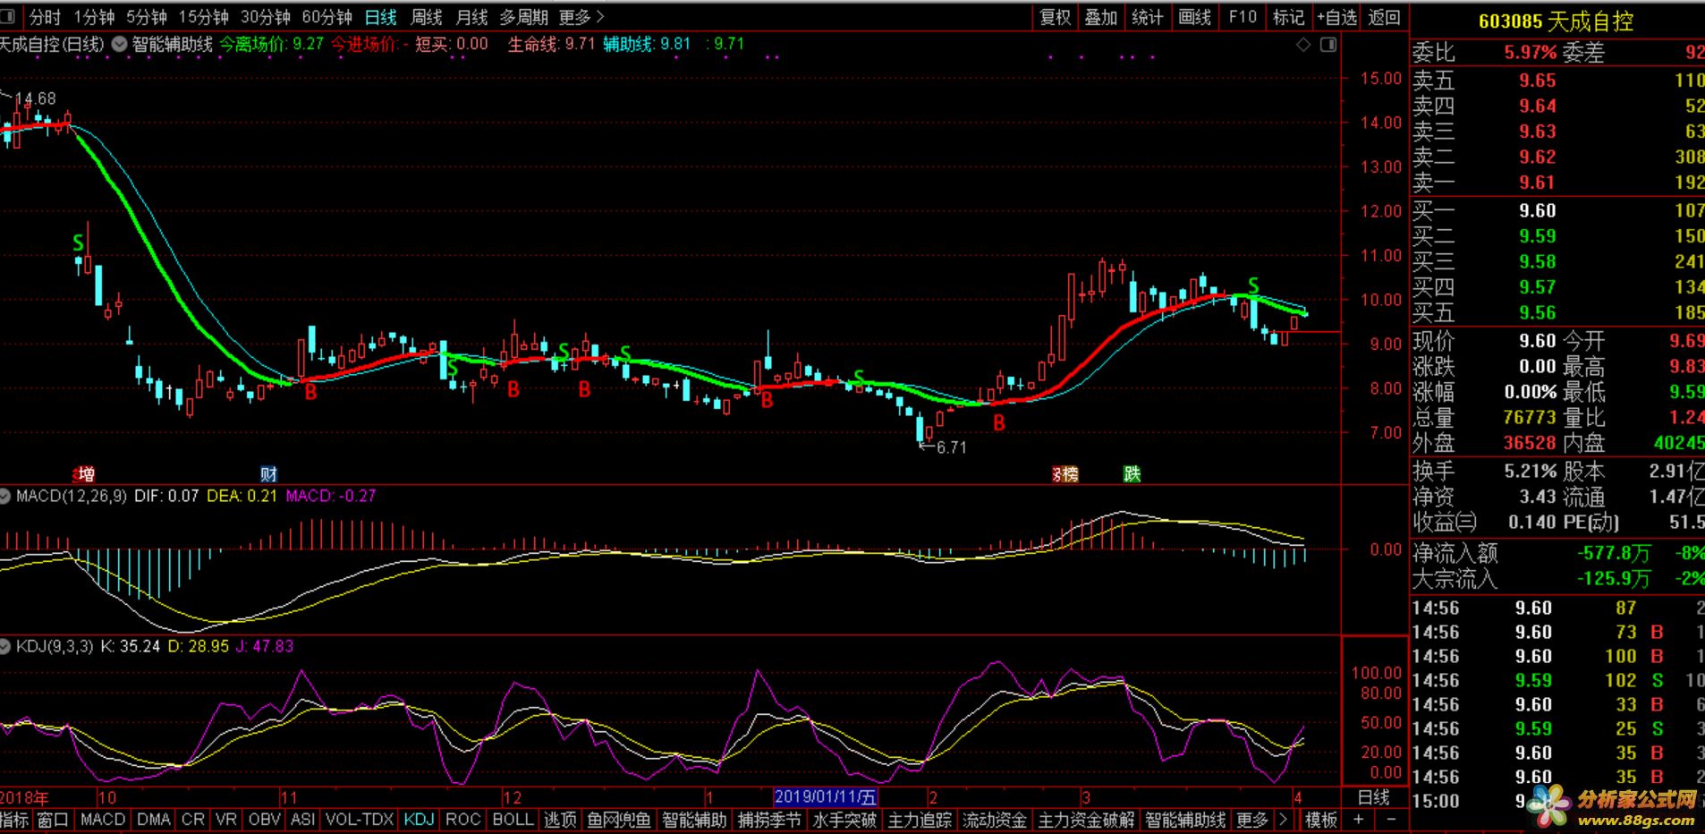Select the 智能辅助线 tab at bottom

click(x=1185, y=820)
